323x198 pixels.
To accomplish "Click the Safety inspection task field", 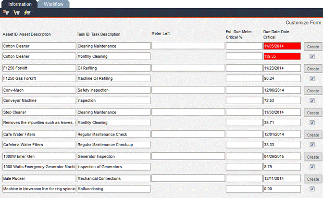I will click(112, 90).
